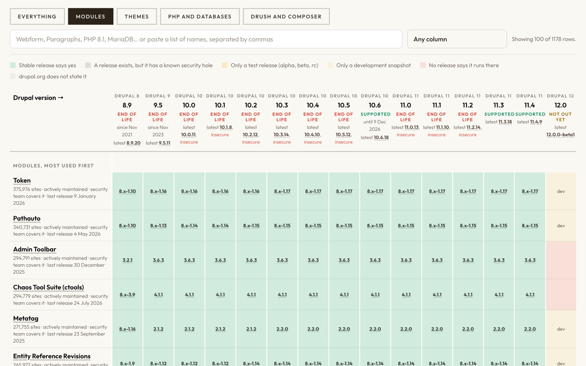Open the Pathauto module link

tap(27, 219)
